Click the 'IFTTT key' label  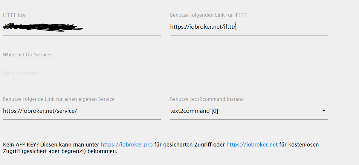(x=14, y=15)
